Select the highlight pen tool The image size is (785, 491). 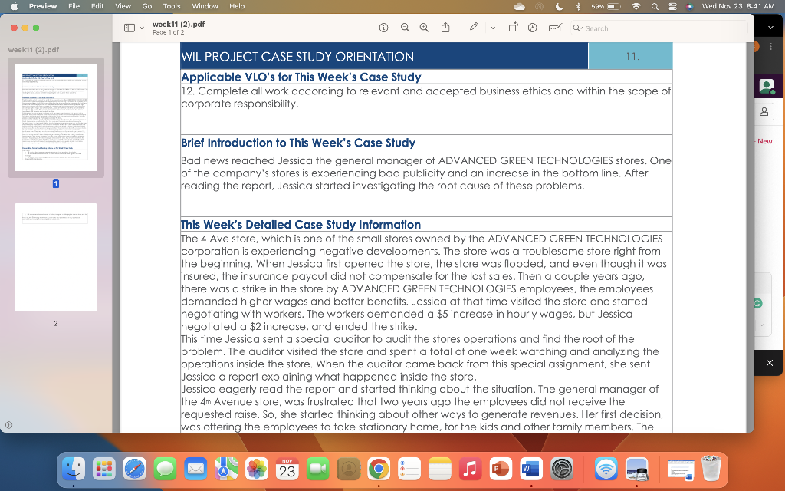[474, 28]
